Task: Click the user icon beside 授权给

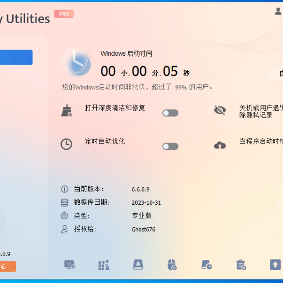Action: coord(65,229)
